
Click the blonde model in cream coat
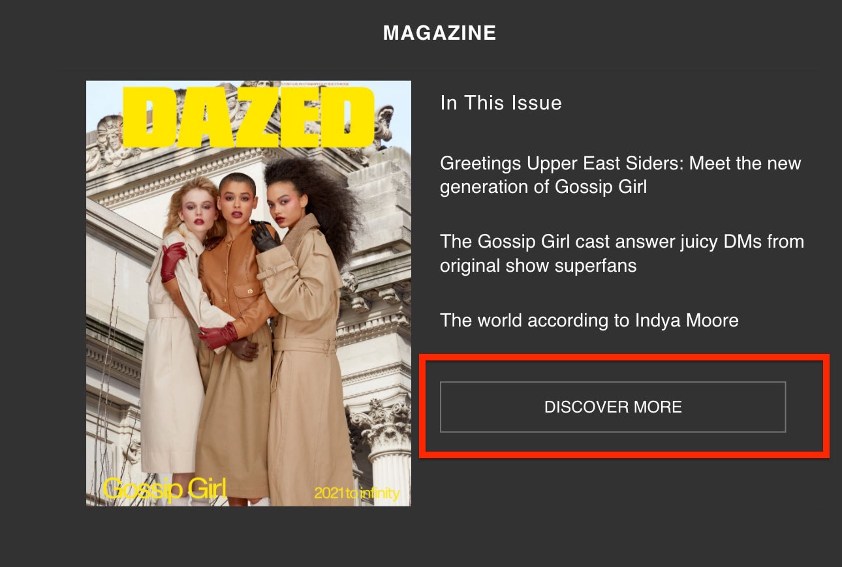(x=176, y=326)
